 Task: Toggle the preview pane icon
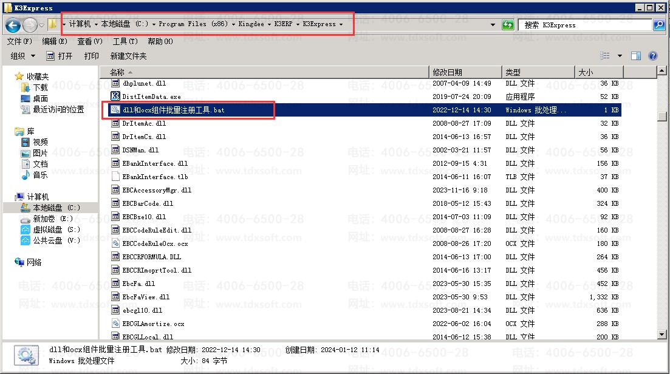636,56
